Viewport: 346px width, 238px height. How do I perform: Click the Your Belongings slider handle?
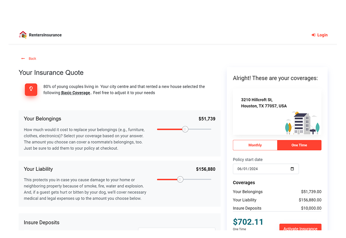tap(185, 129)
